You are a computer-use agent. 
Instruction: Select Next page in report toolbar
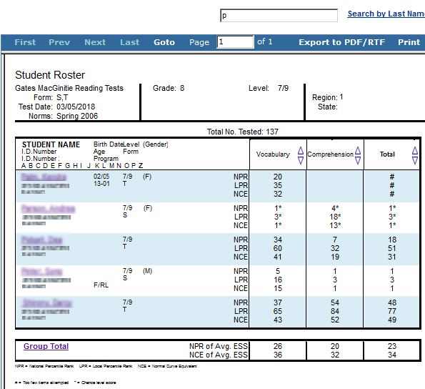(95, 42)
